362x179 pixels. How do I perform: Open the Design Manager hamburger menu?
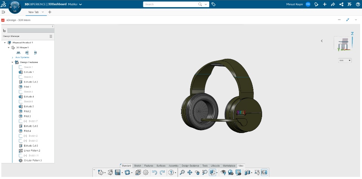point(51,36)
